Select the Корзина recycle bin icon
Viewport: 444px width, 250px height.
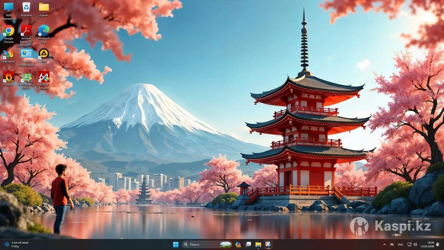[26, 8]
